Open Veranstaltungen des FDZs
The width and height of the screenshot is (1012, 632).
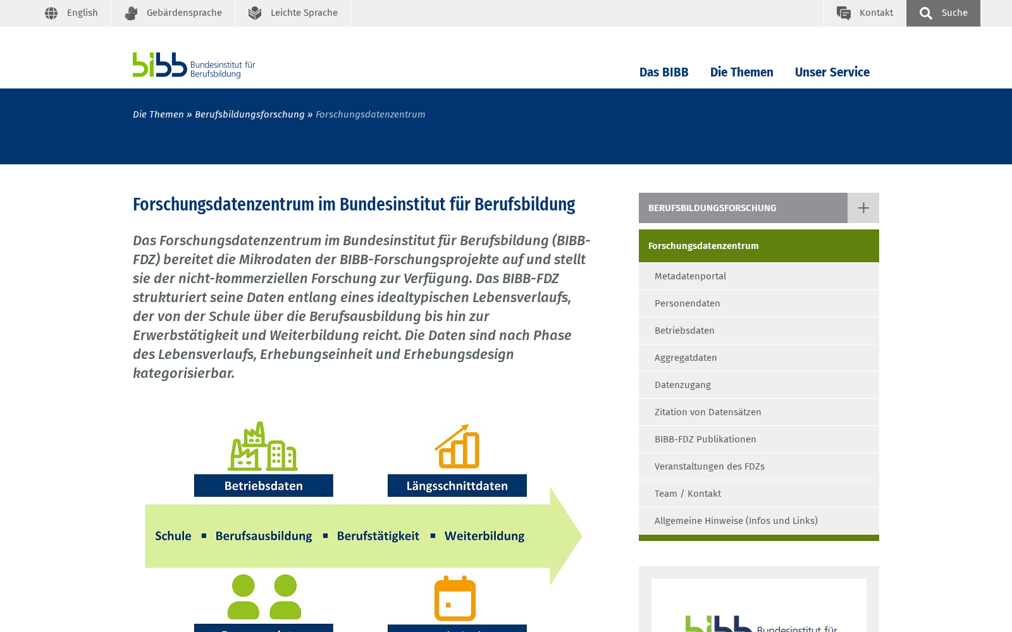click(x=759, y=466)
